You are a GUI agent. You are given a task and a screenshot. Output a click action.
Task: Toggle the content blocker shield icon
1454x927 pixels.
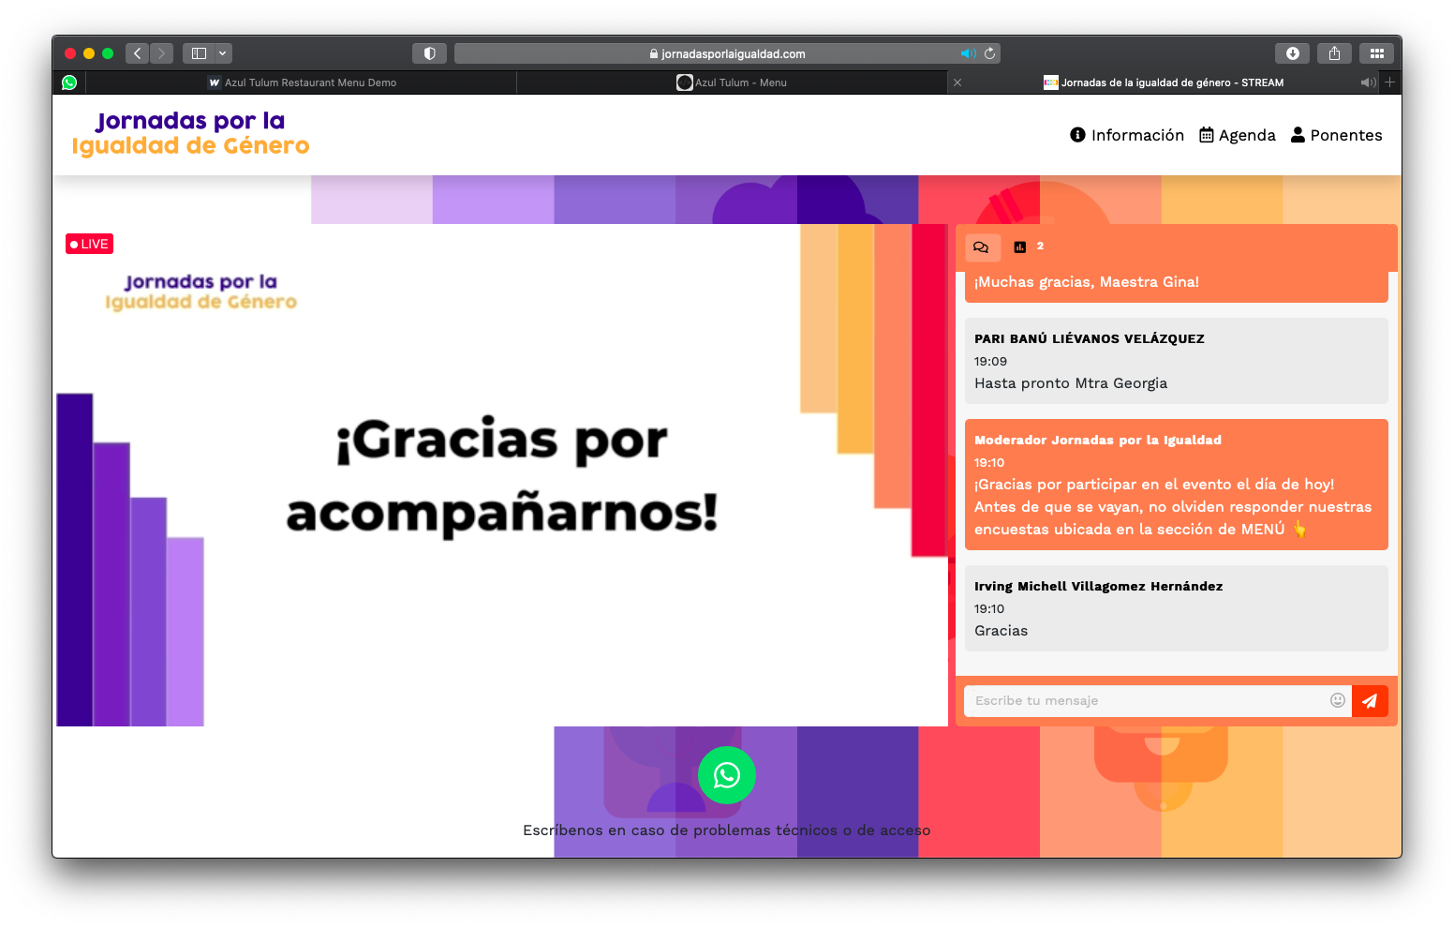(429, 53)
